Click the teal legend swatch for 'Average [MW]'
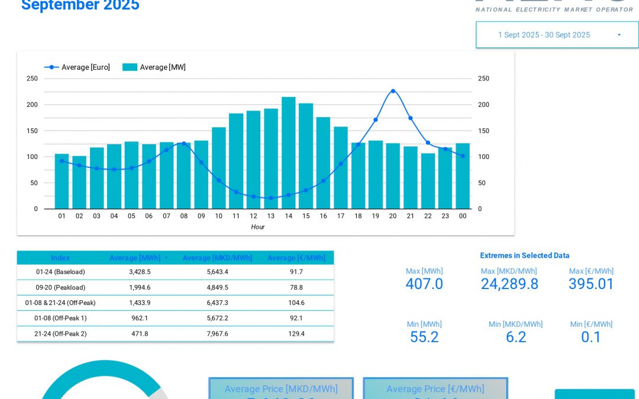 pyautogui.click(x=130, y=67)
